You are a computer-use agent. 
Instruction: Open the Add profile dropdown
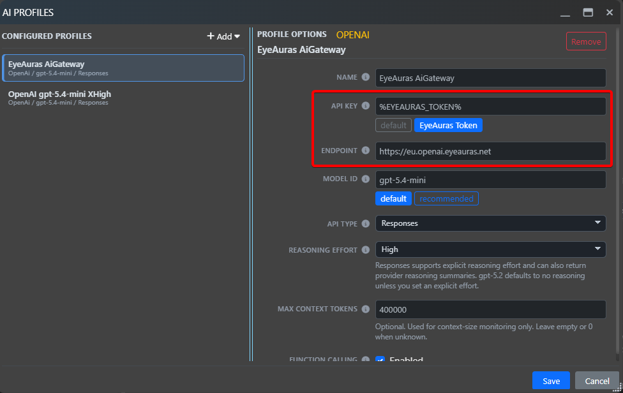(223, 36)
